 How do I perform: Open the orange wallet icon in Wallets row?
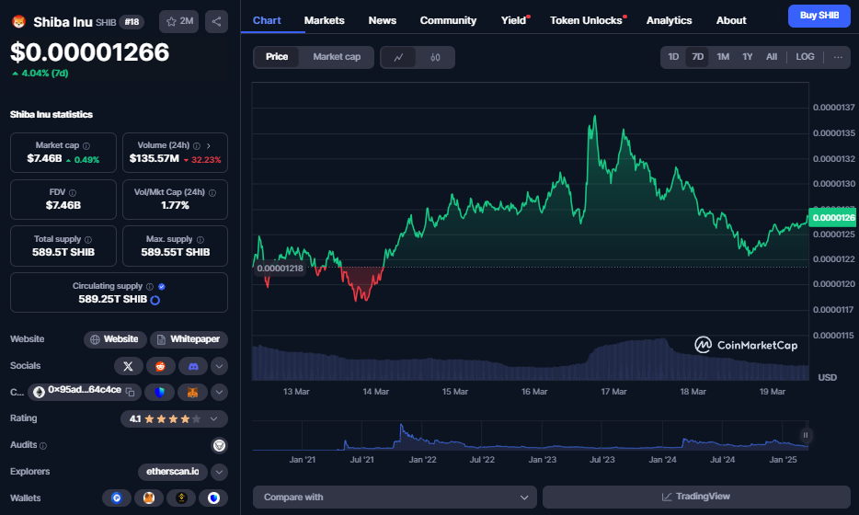(x=149, y=498)
